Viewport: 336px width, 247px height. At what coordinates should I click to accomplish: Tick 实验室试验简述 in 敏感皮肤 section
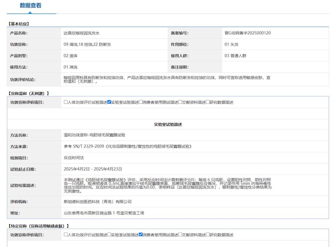click(x=109, y=235)
